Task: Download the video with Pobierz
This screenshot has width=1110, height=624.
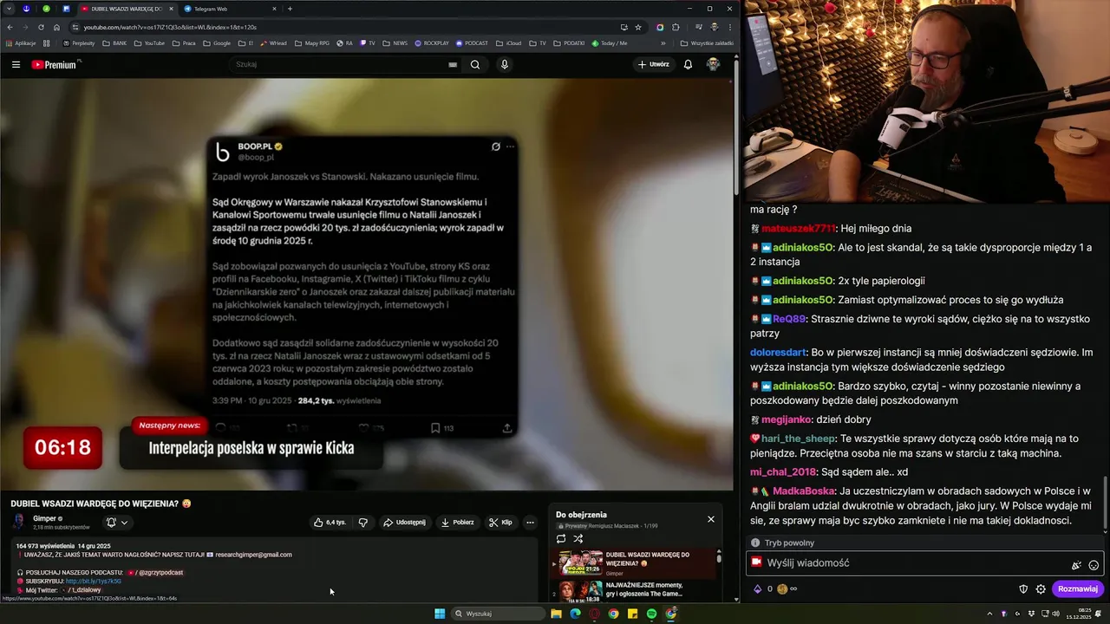Action: coord(457,523)
